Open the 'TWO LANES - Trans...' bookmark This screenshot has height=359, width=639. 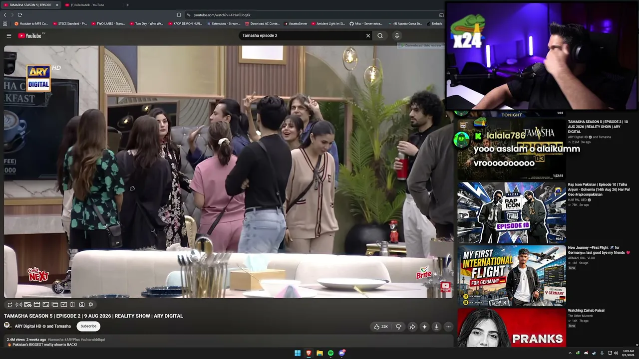coord(108,23)
